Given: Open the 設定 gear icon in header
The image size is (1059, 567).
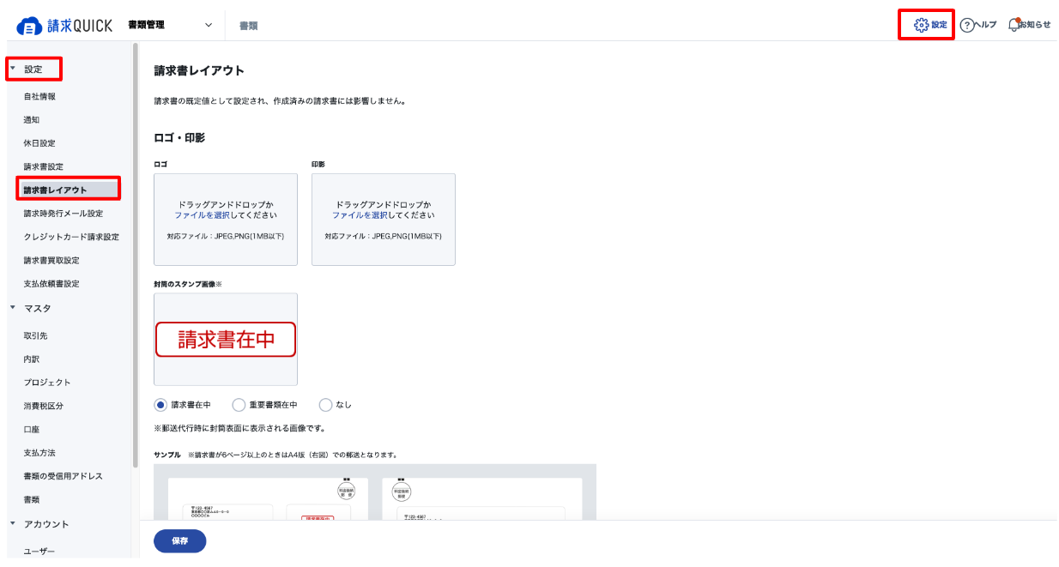Looking at the screenshot, I should click(x=930, y=25).
